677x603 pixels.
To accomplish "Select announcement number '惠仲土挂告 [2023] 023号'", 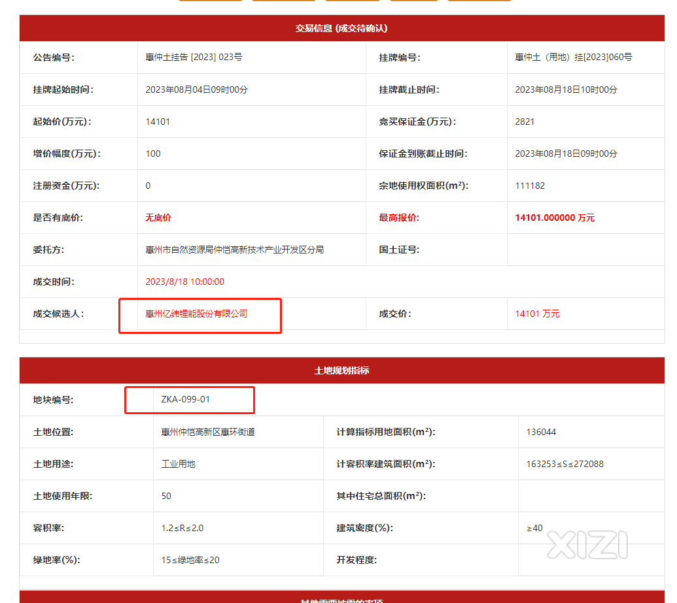I will 194,57.
